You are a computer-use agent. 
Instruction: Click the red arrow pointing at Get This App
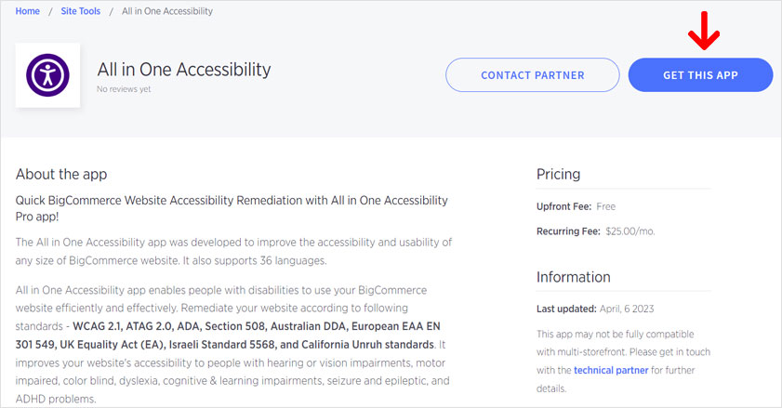[704, 31]
